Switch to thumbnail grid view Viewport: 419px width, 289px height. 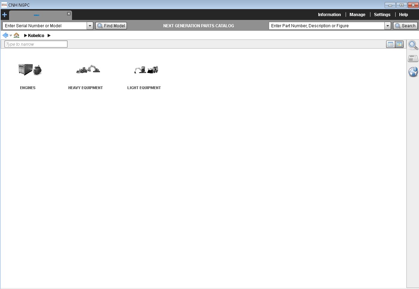click(399, 44)
